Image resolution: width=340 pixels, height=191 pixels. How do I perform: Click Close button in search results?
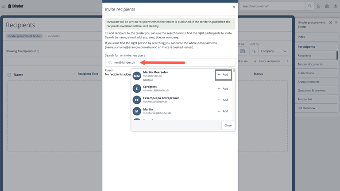[228, 126]
